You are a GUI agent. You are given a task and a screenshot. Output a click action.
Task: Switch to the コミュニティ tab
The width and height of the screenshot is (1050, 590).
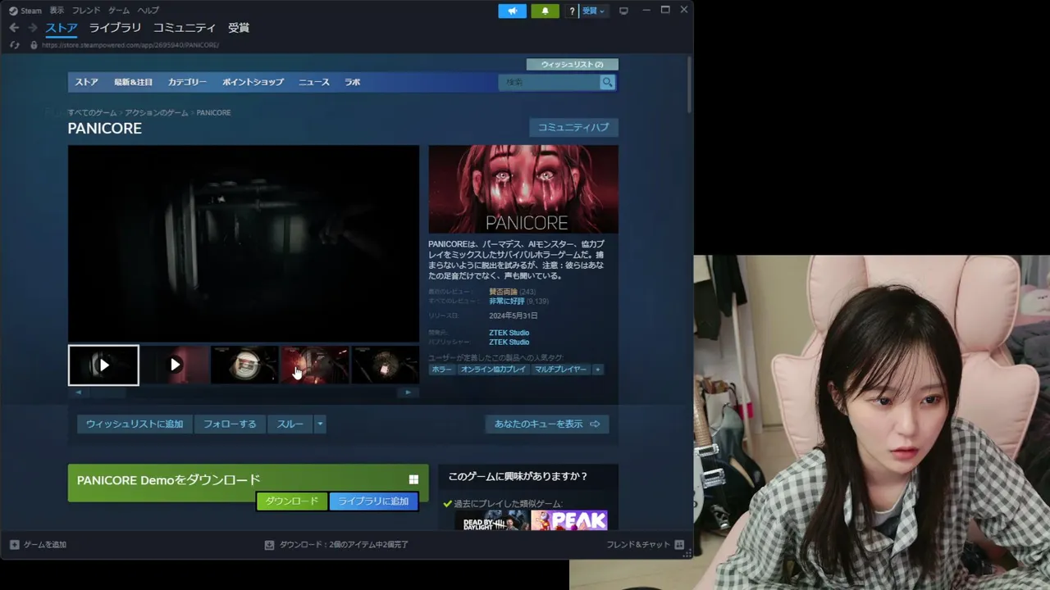tap(185, 28)
